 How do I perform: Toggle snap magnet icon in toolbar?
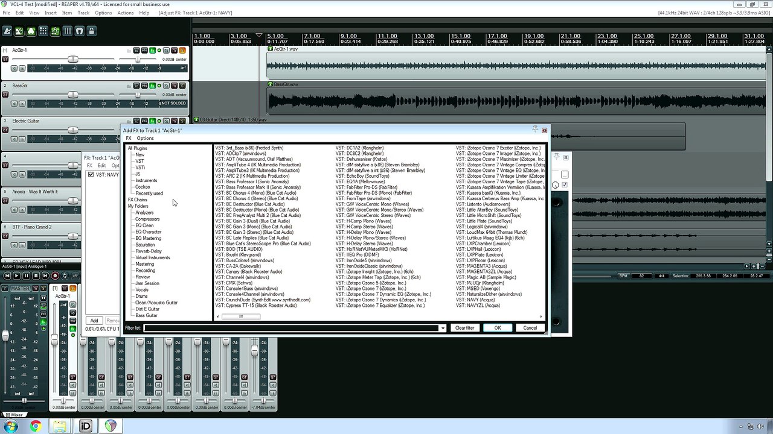tap(79, 31)
